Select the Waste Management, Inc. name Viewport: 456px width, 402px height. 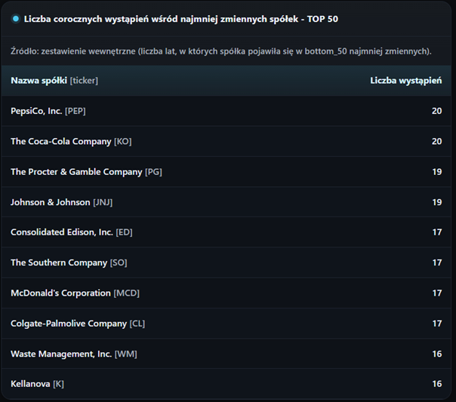coord(61,354)
